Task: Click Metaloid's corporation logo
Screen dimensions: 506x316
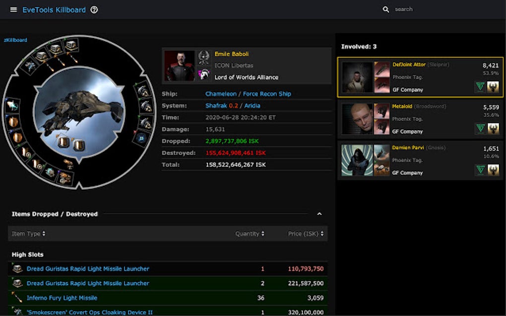Action: [480, 128]
